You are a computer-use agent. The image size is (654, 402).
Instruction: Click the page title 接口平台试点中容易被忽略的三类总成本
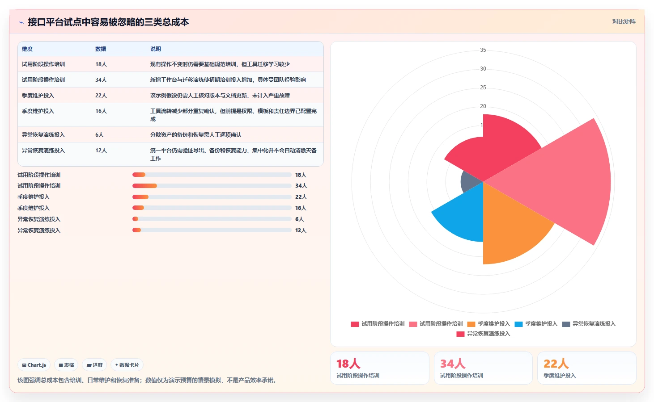(x=108, y=22)
